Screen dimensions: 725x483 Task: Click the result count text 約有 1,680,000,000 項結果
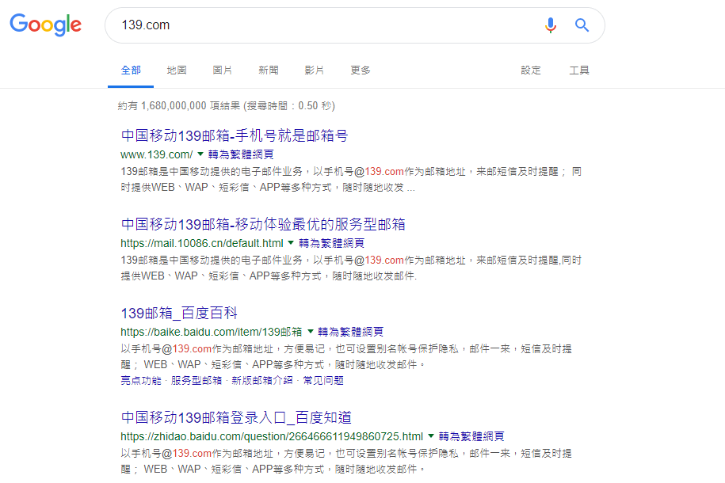(x=179, y=106)
